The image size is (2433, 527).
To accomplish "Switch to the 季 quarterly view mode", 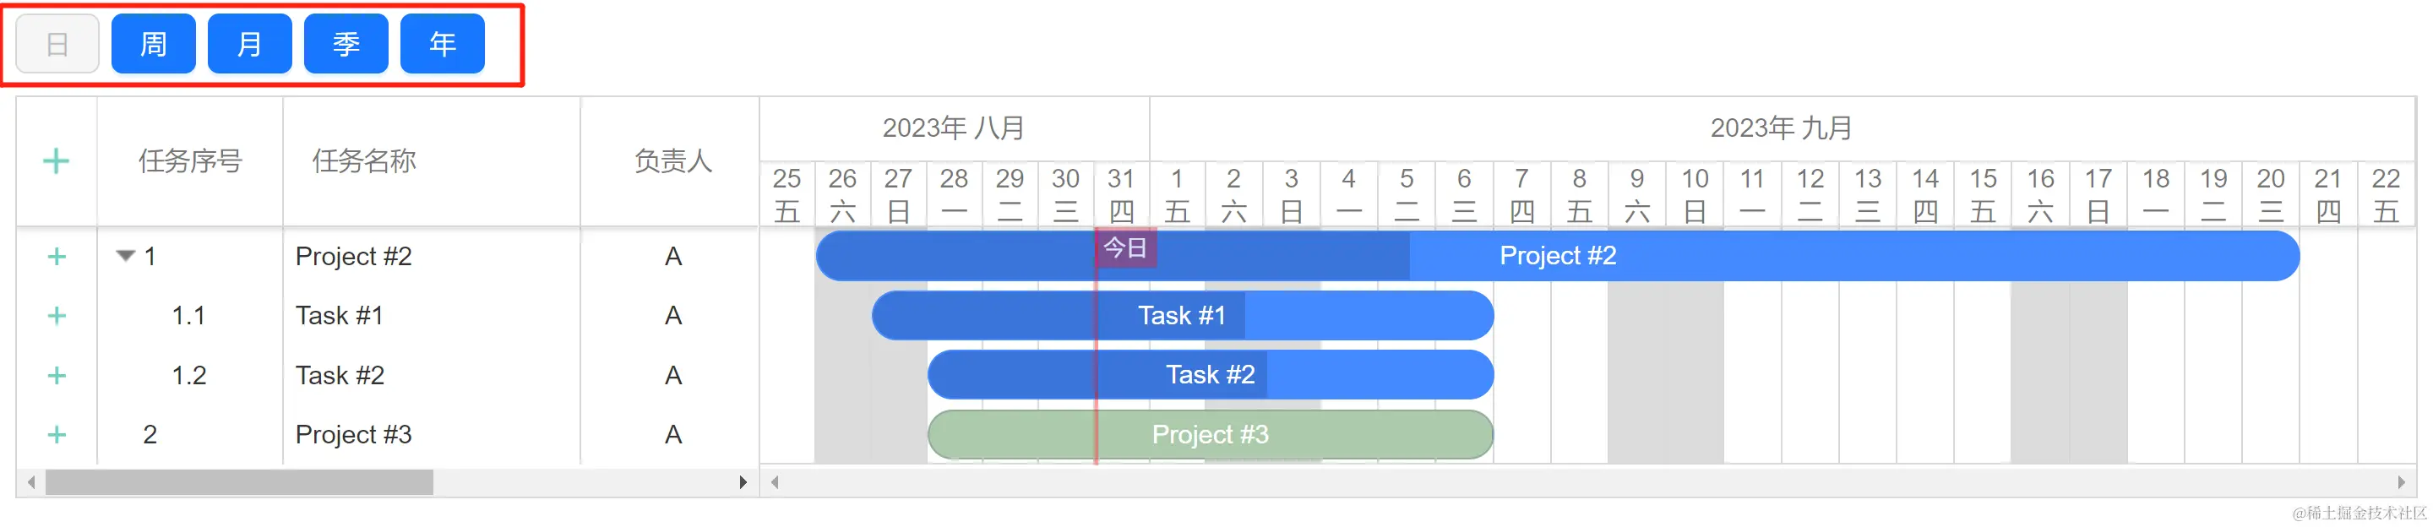I will point(346,43).
